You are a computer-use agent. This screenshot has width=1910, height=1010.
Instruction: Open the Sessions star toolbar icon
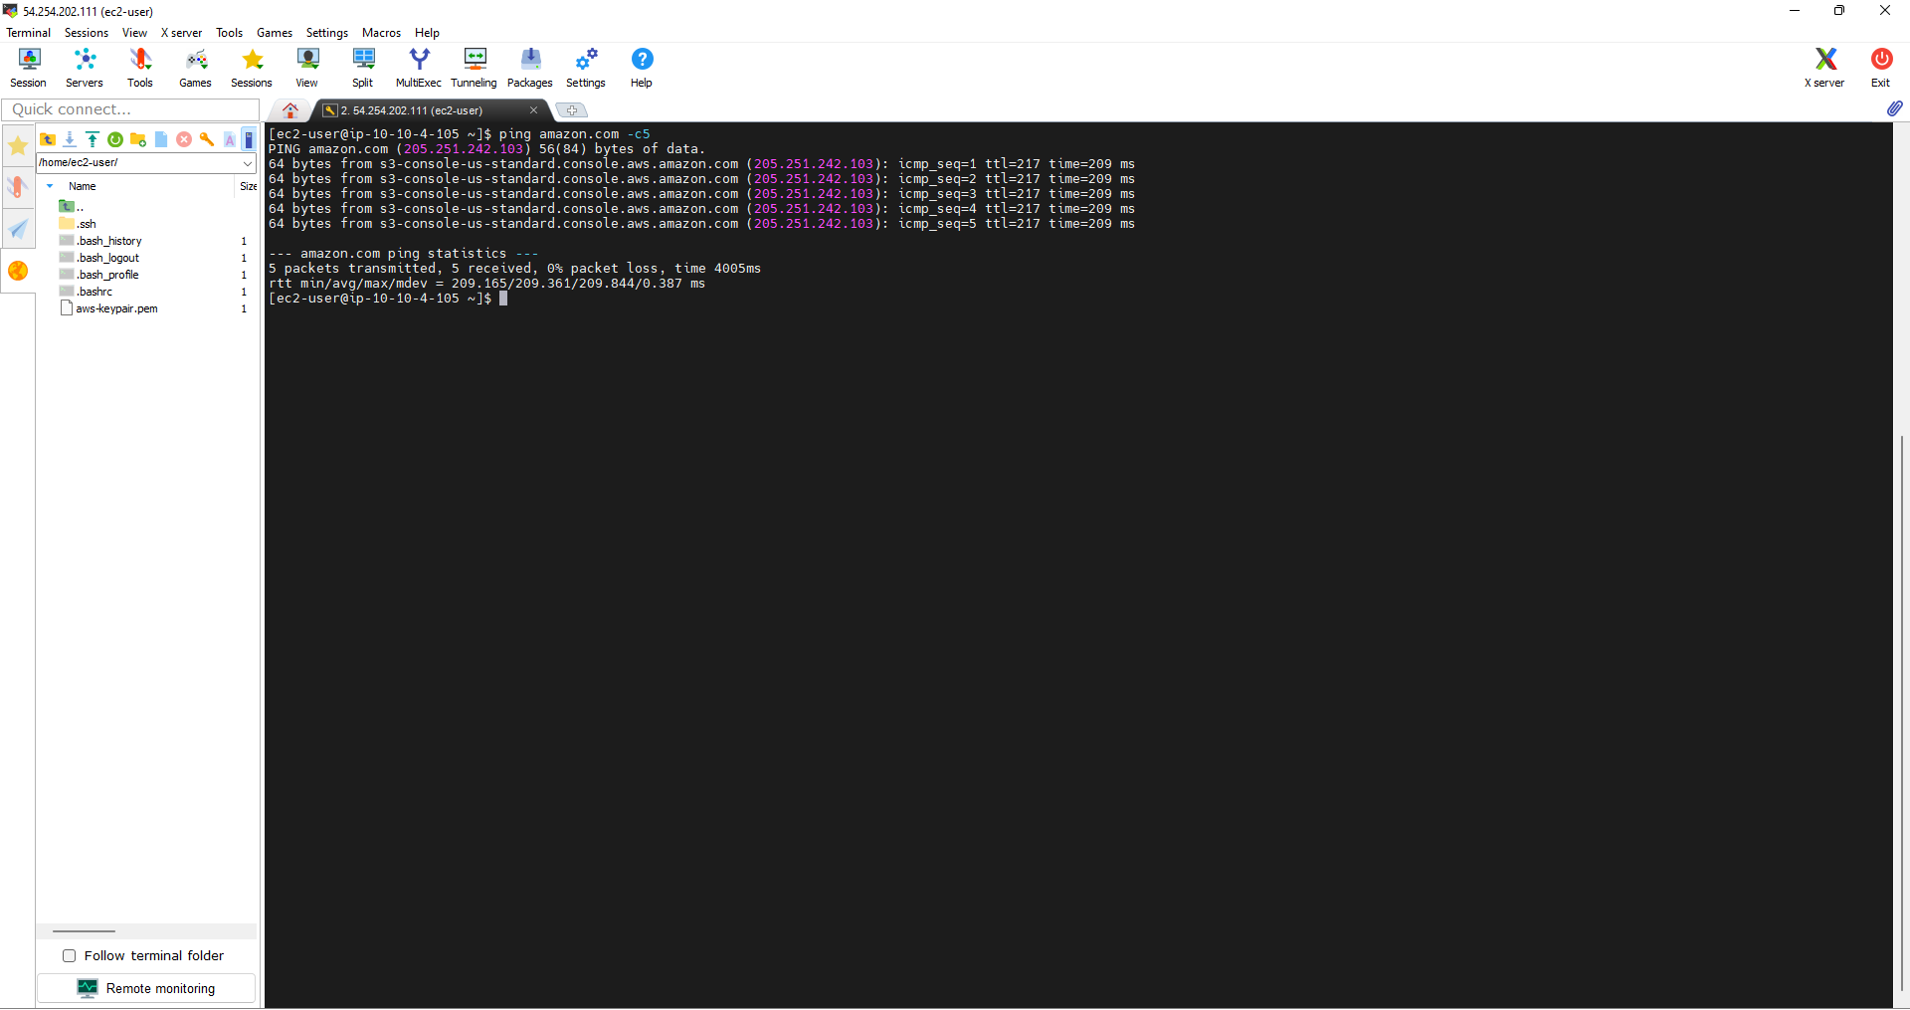pos(252,68)
